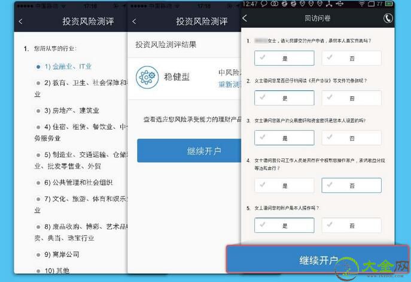Answer 是 for question 3 about passwords
Image resolution: width=411 pixels, height=282 pixels.
(x=284, y=138)
